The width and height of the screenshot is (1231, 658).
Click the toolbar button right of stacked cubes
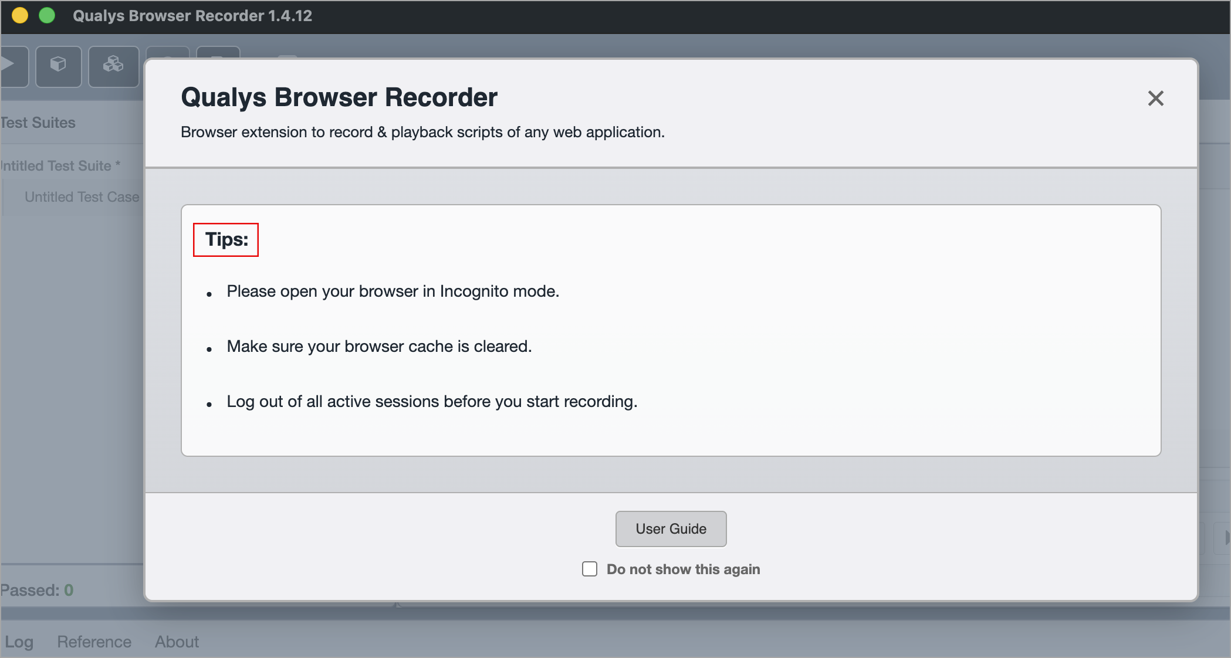click(x=167, y=53)
